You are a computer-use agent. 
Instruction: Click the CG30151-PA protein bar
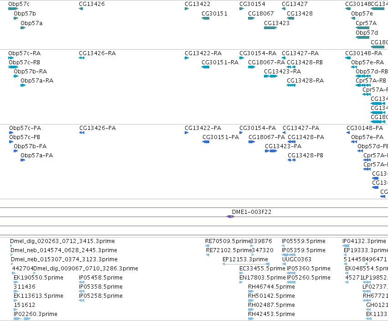click(x=206, y=142)
